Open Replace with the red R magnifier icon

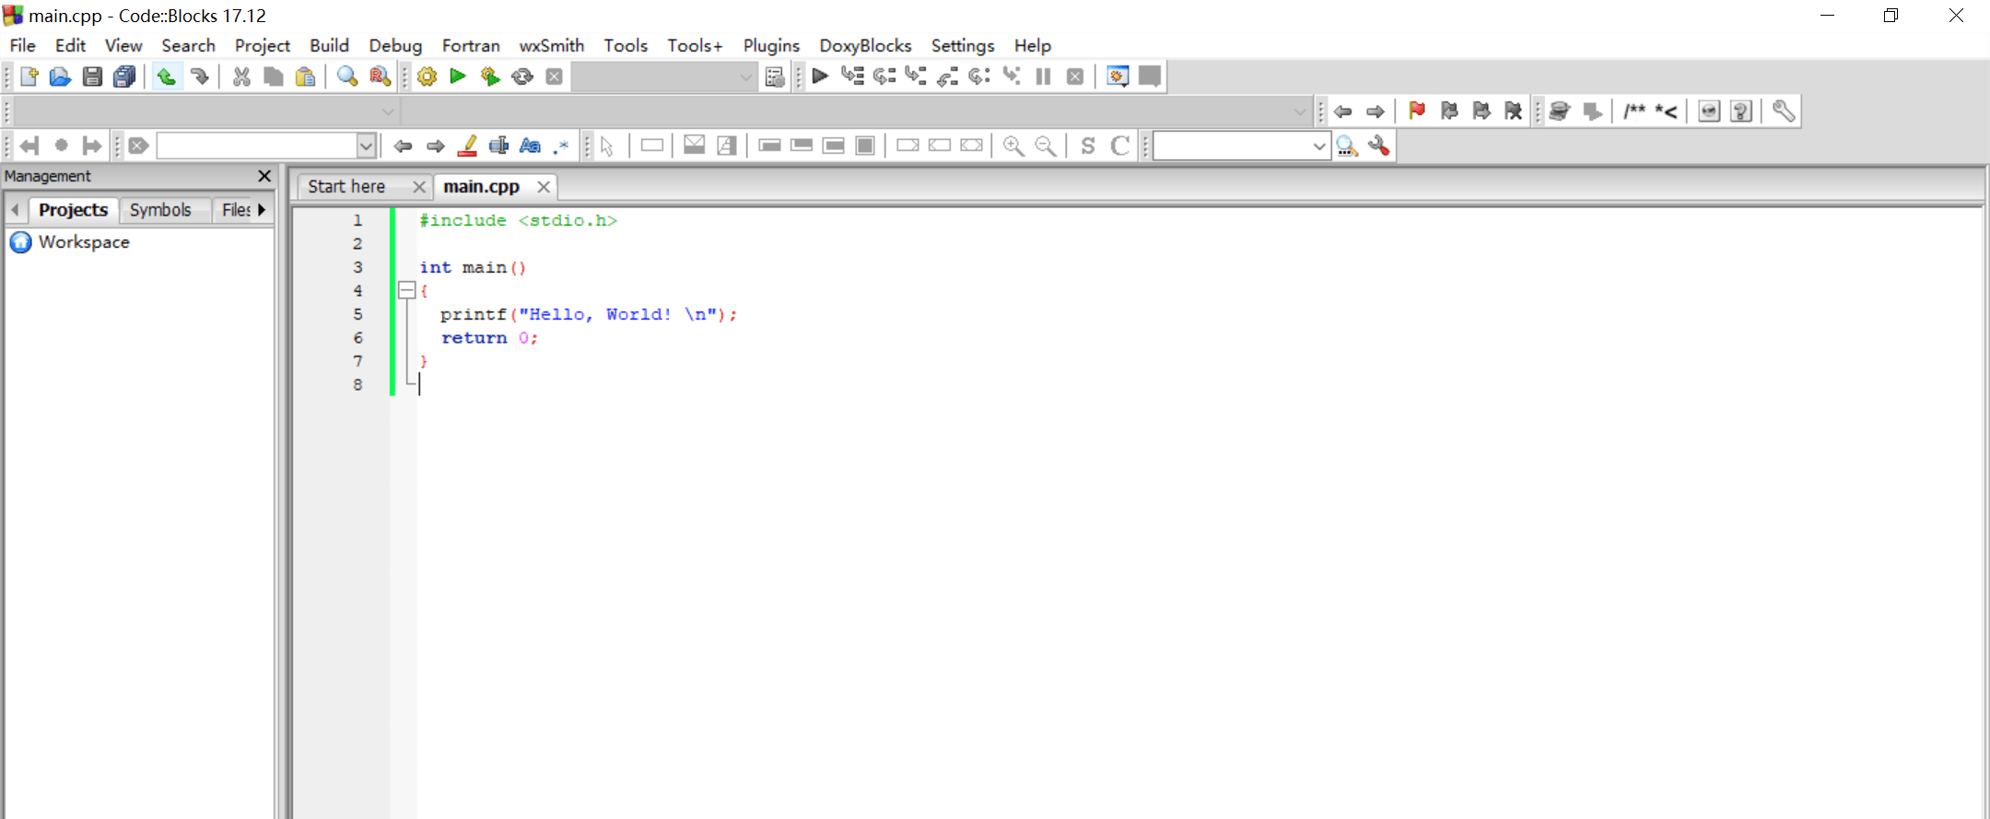coord(380,76)
